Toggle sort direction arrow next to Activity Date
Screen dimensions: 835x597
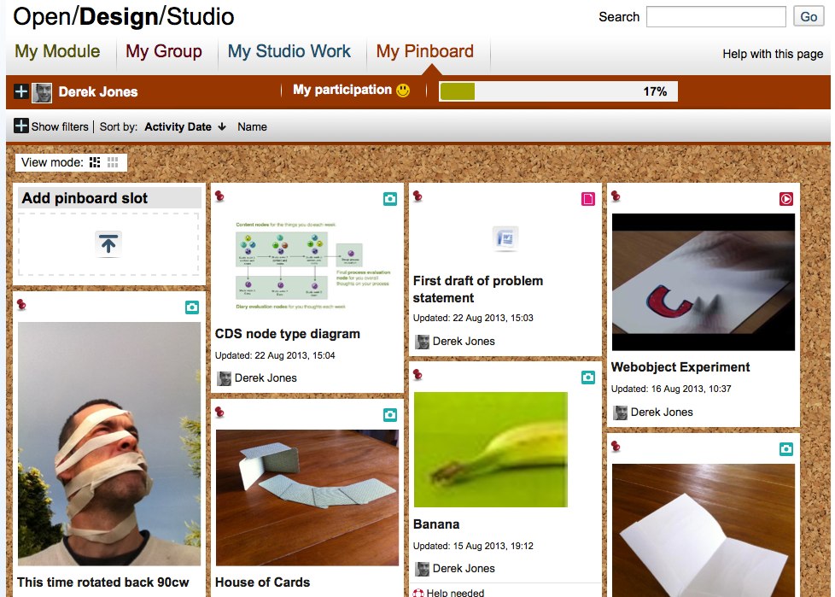222,126
